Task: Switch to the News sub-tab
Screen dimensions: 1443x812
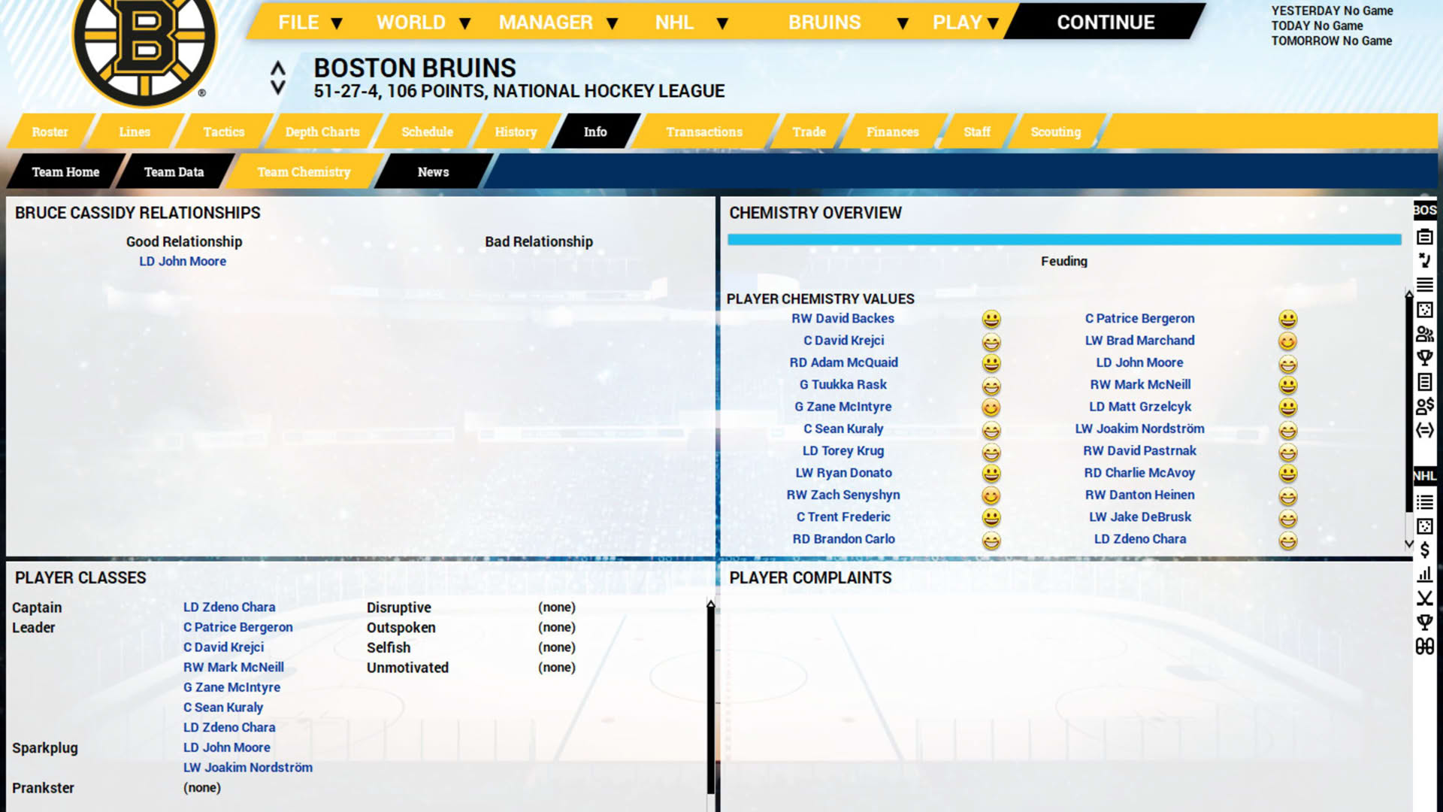Action: tap(433, 171)
